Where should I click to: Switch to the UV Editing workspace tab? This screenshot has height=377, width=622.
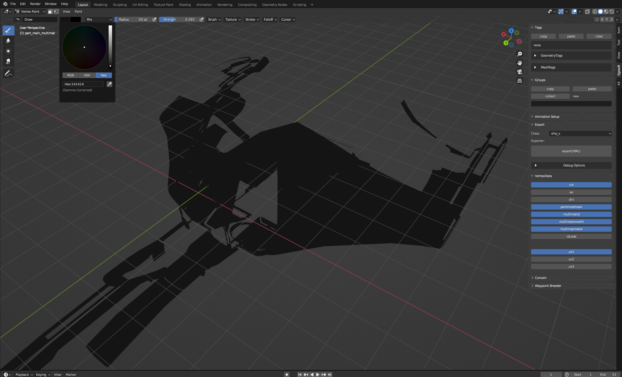(140, 5)
